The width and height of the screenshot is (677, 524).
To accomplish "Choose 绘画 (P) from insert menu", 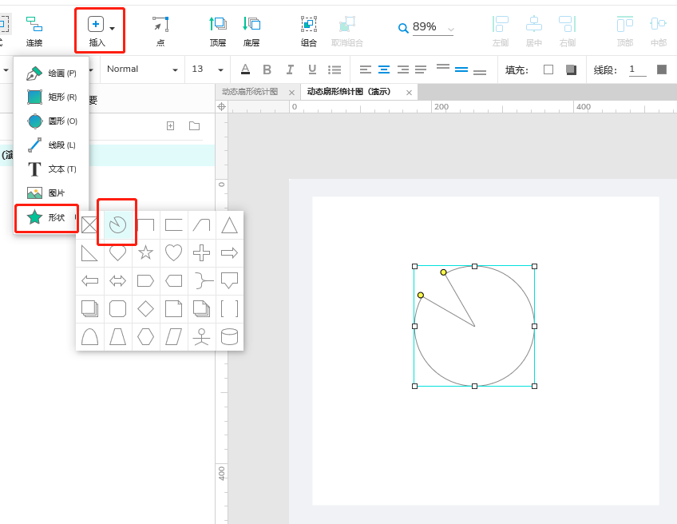I will 51,73.
